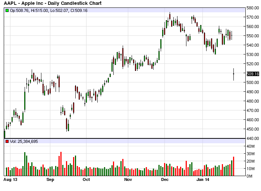Click the Dec date label
The height and width of the screenshot is (191, 261).
[165, 179]
